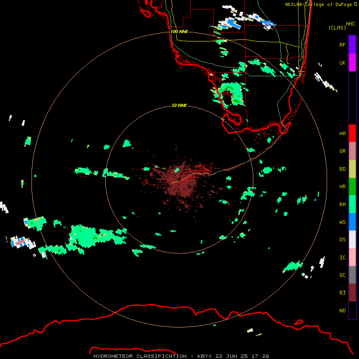Viewport: 359px width, 359px height.
Task: Click the HYDROMETEOR CLASSIFICATION title text
Action: 140,356
